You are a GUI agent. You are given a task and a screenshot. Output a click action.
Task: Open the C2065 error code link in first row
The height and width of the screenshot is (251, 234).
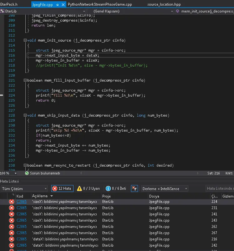[x=22, y=202]
